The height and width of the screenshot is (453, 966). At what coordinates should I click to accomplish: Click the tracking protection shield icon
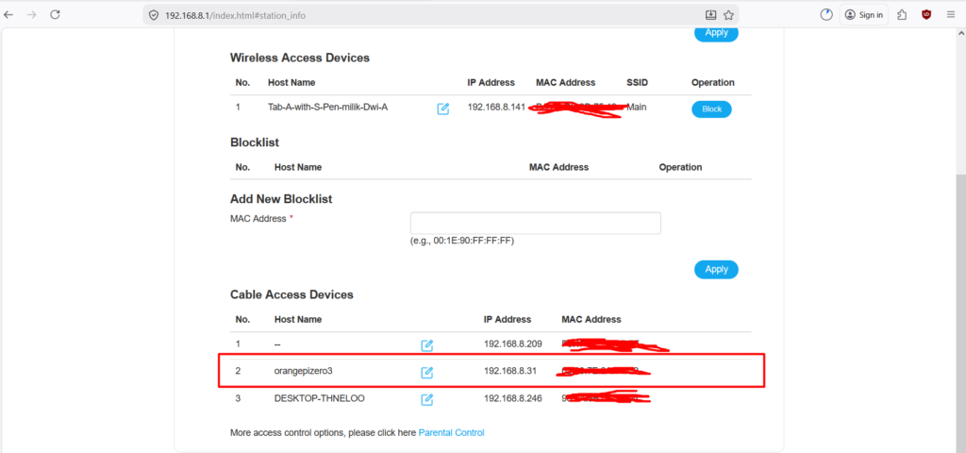pyautogui.click(x=154, y=15)
